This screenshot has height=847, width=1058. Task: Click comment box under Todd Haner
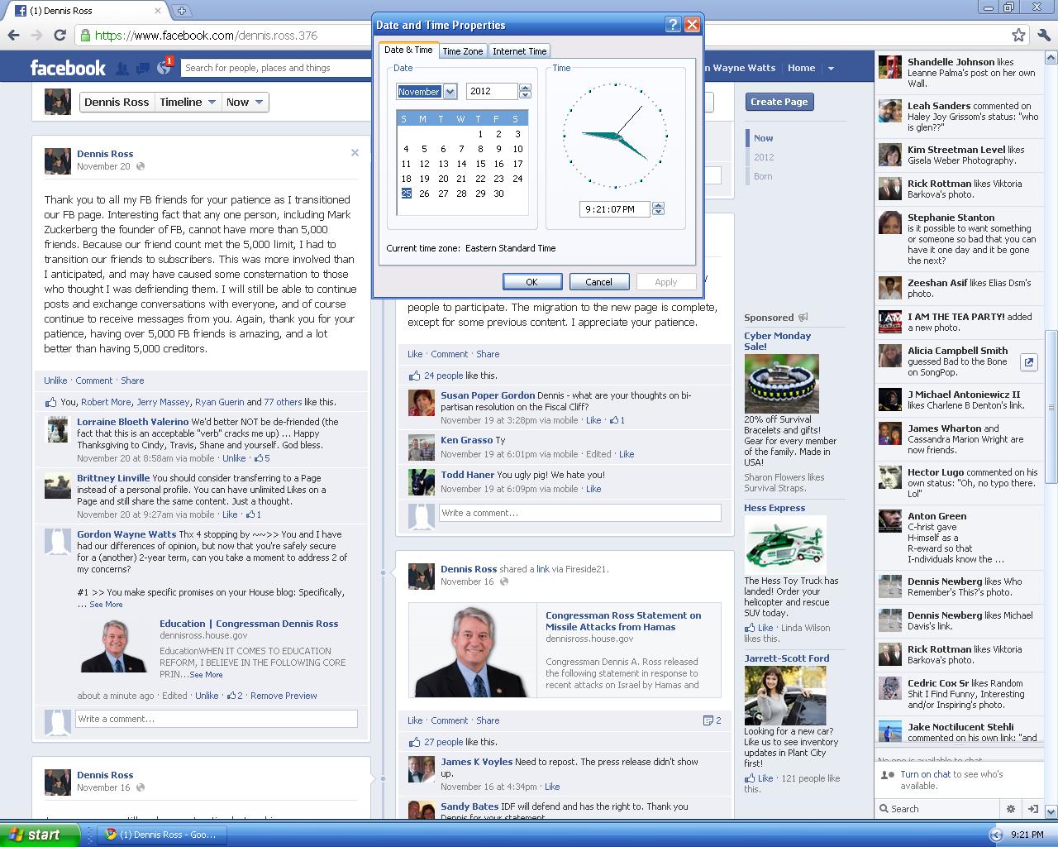(579, 513)
